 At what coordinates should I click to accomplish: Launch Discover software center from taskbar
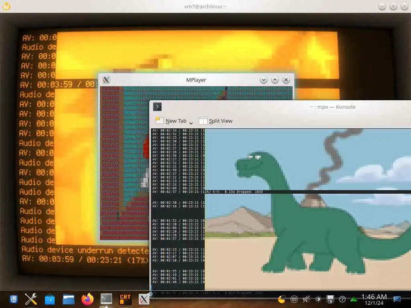point(49,299)
